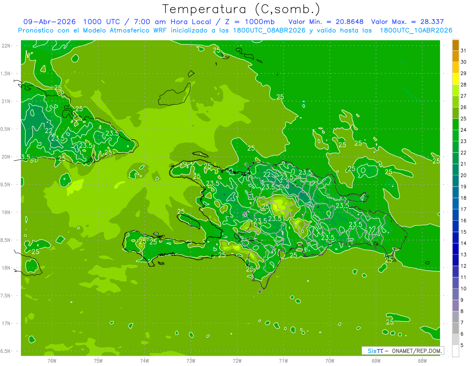The image size is (474, 366).
Task: Click the 31 degree orange legend swatch
Action: [x=455, y=45]
